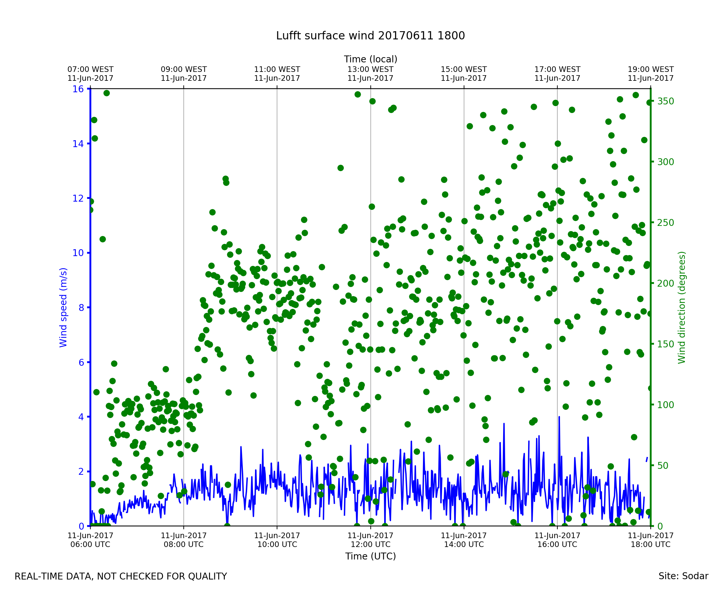Click the blue '8' wind speed tick
Screen dimensions: 723x591
point(81,308)
